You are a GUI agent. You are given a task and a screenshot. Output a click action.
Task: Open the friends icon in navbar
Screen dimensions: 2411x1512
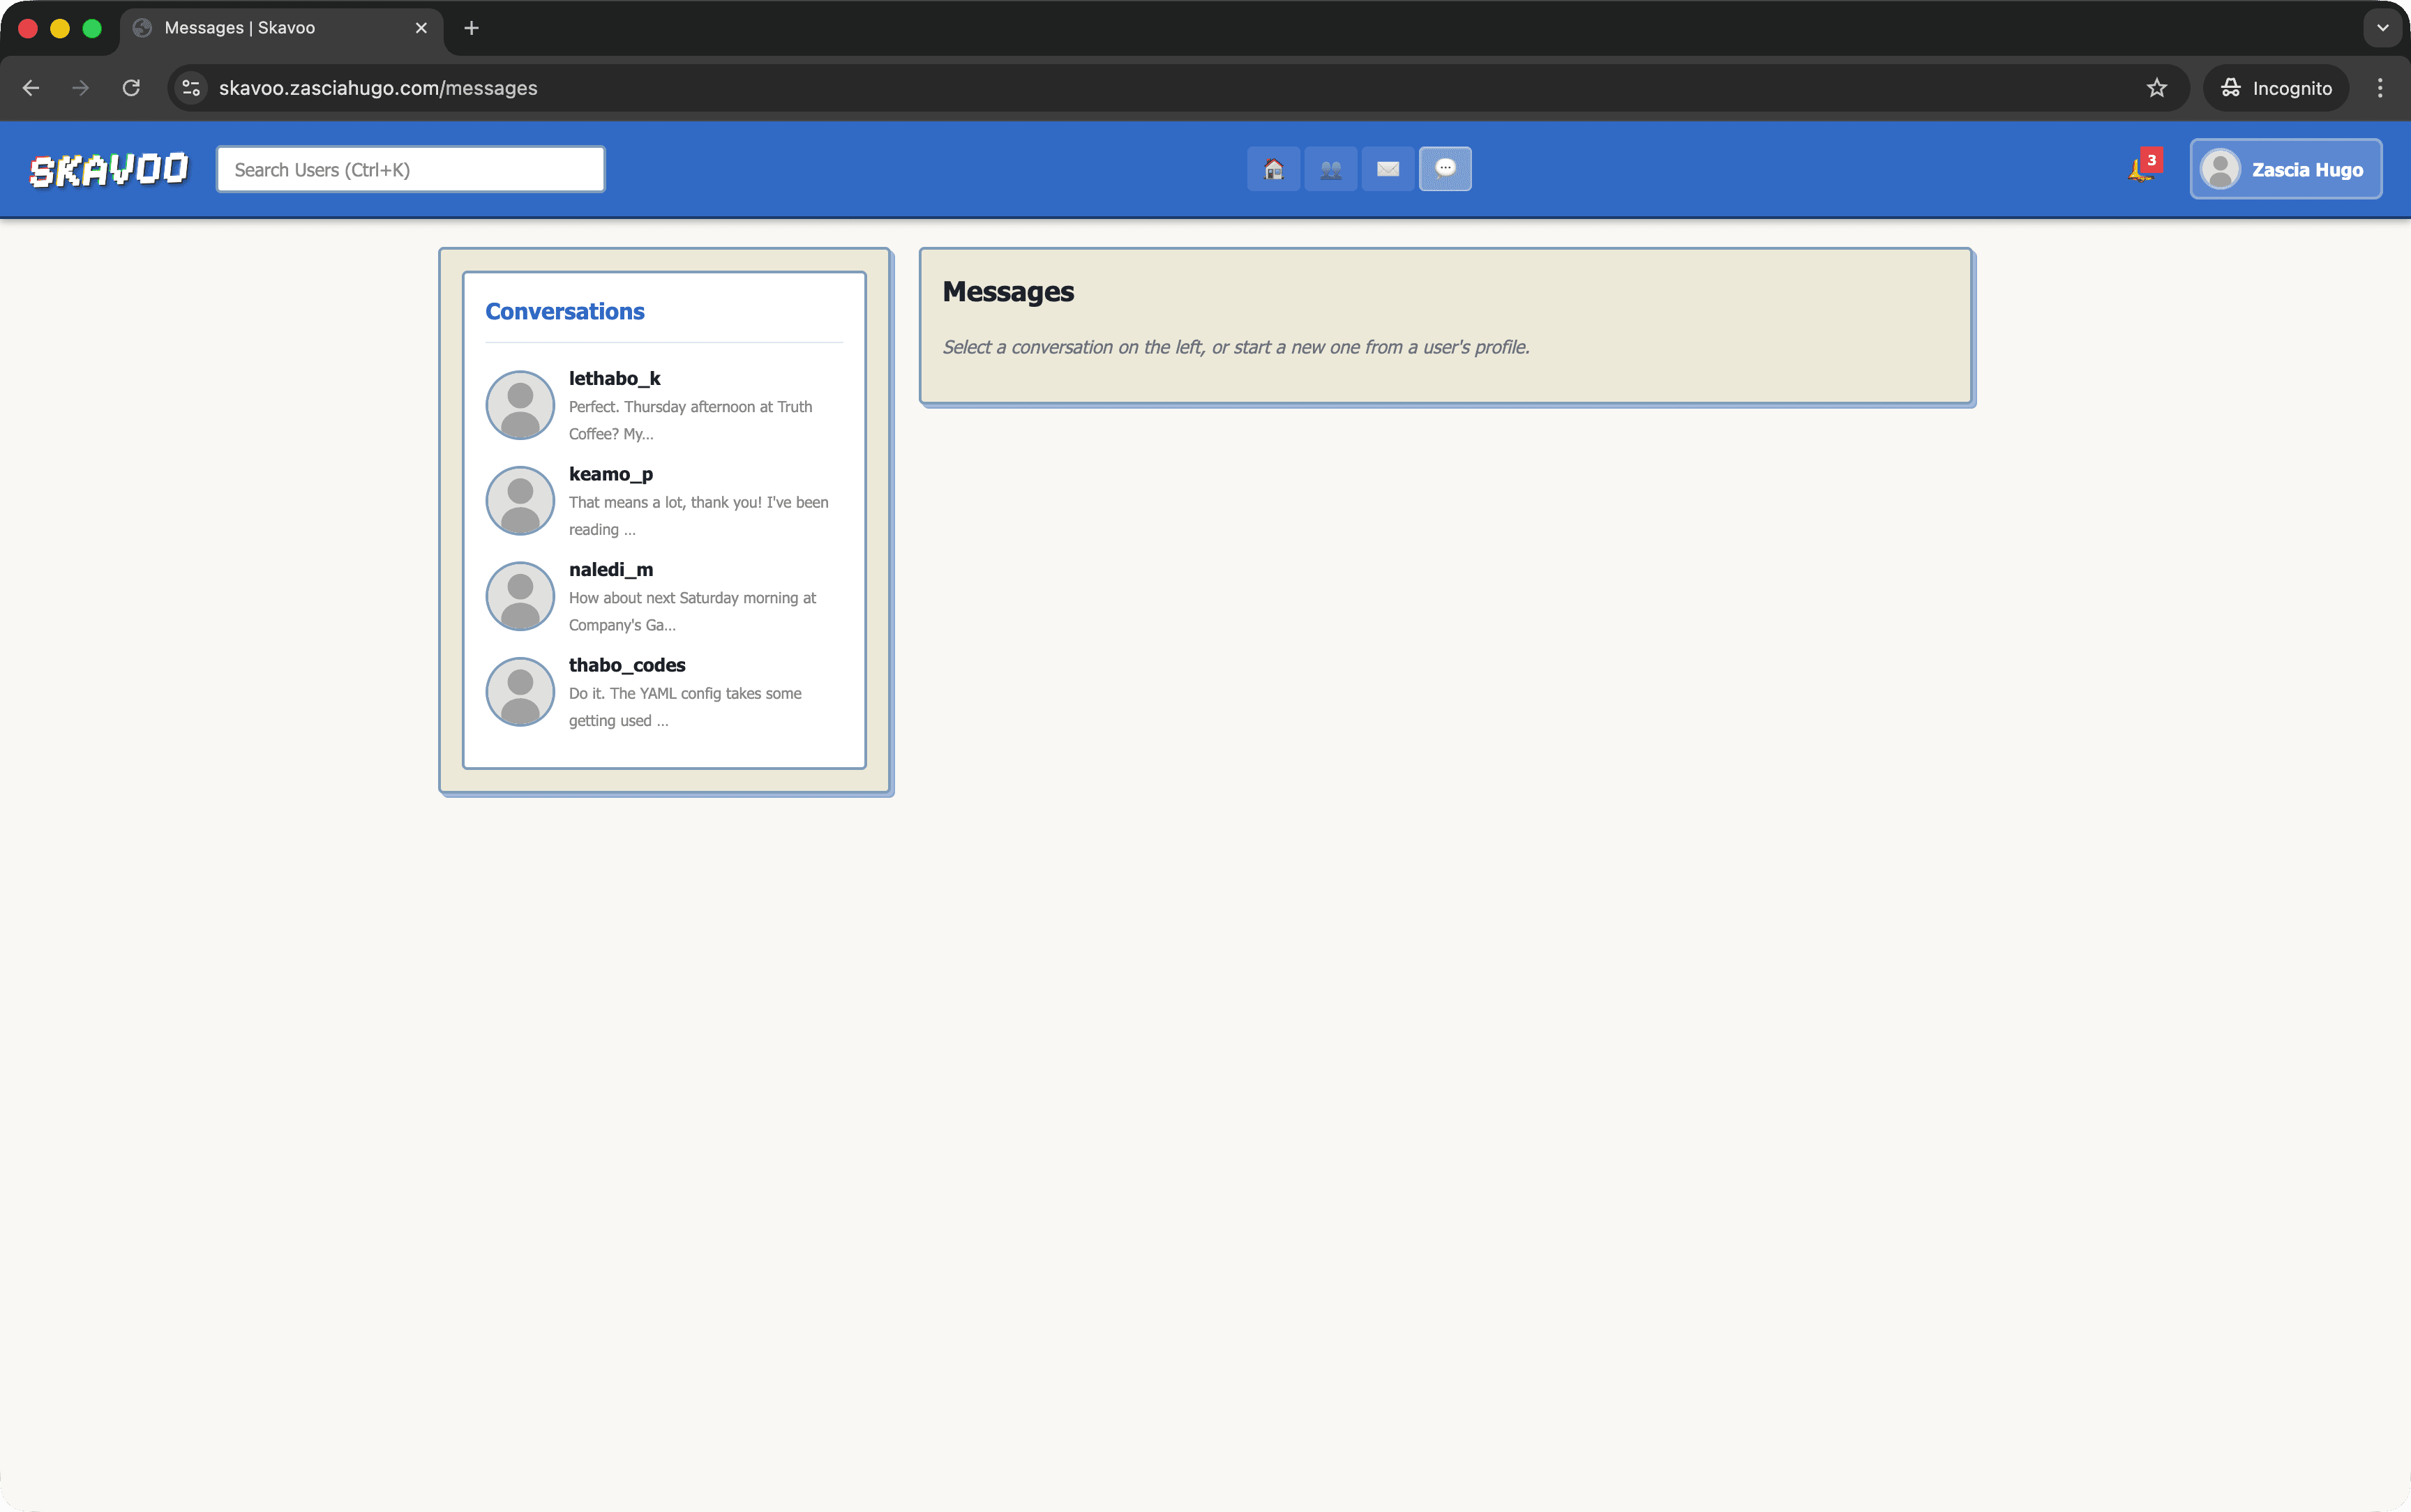(1330, 169)
